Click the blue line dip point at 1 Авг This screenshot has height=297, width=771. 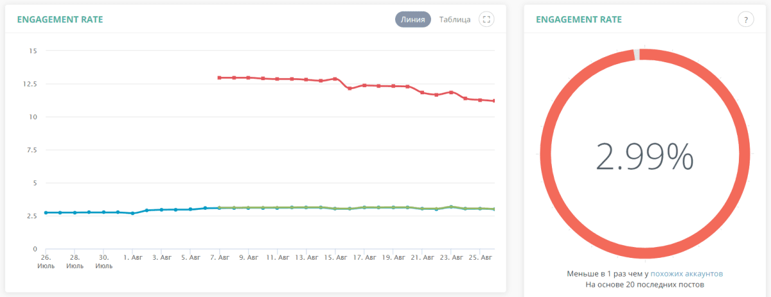[132, 213]
